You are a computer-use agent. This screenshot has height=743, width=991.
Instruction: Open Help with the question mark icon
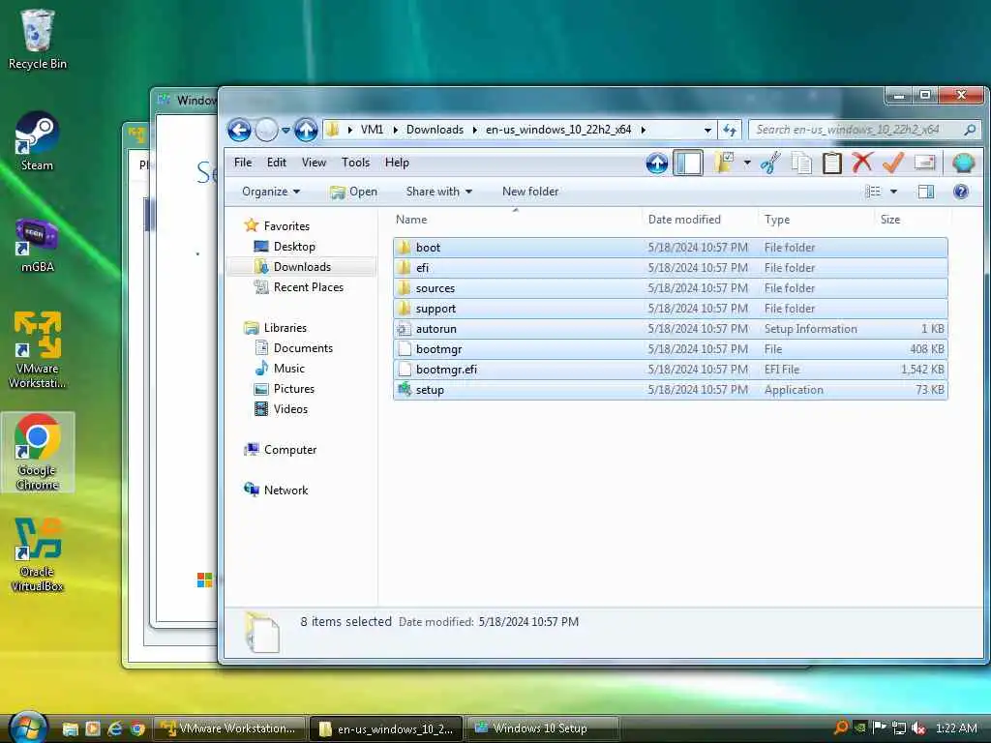click(961, 192)
